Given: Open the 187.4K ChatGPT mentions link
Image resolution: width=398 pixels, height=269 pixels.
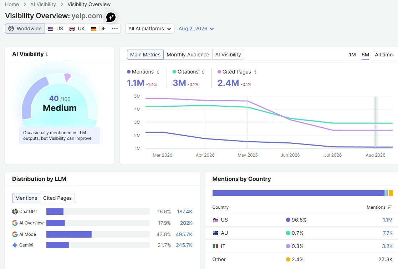Looking at the screenshot, I should [x=184, y=212].
